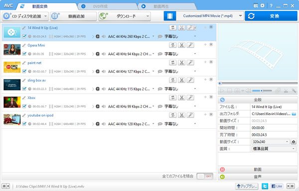The width and height of the screenshot is (299, 191).
Task: Edit the Xbox title with pencil icon
Action: (x=24, y=98)
